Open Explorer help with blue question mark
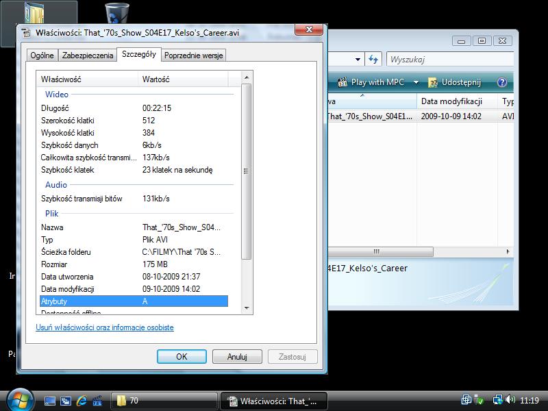Viewport: 548px width, 411px height. tap(502, 82)
